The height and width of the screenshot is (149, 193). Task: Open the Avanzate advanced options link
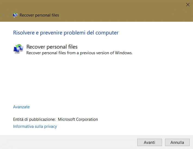(21, 107)
